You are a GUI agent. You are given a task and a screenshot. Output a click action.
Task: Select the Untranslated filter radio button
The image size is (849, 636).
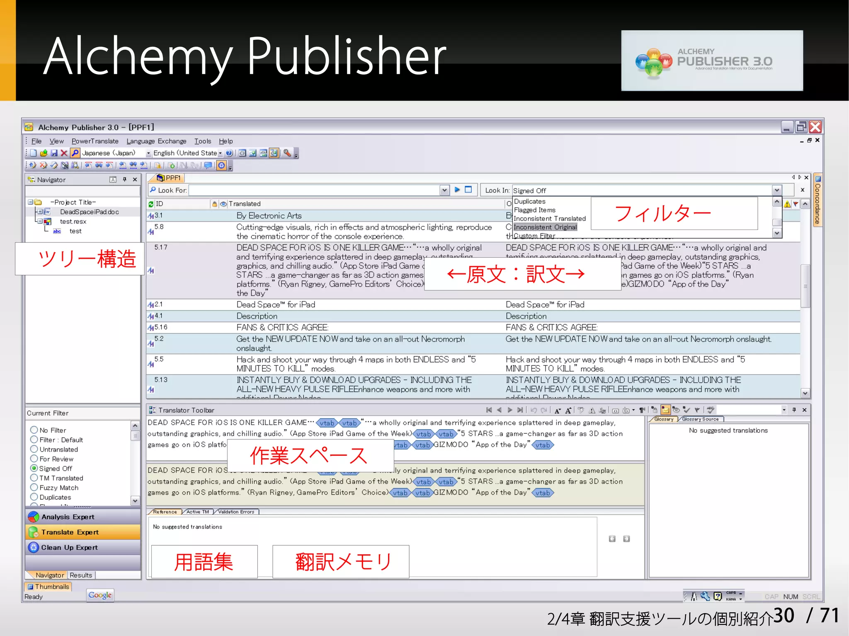coord(34,449)
